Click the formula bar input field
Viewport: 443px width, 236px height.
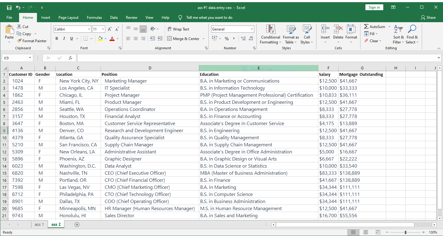256,58
